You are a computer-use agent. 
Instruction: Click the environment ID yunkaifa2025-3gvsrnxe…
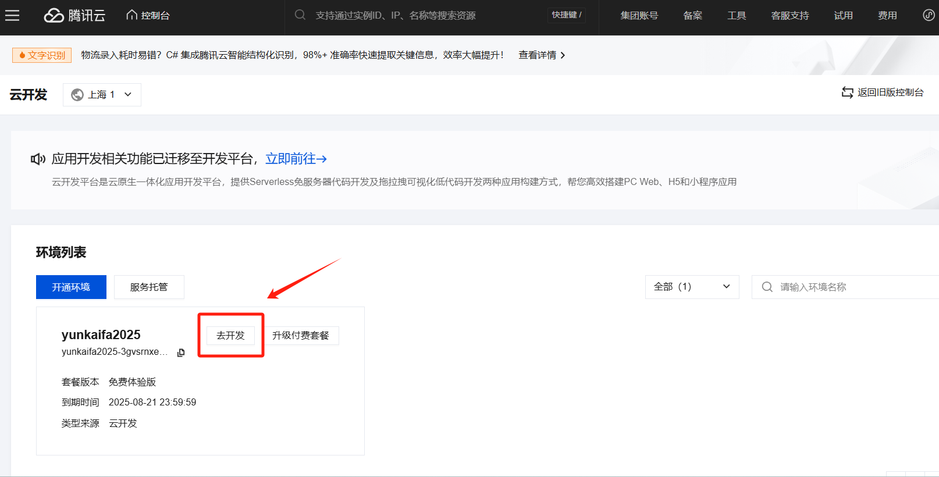115,352
